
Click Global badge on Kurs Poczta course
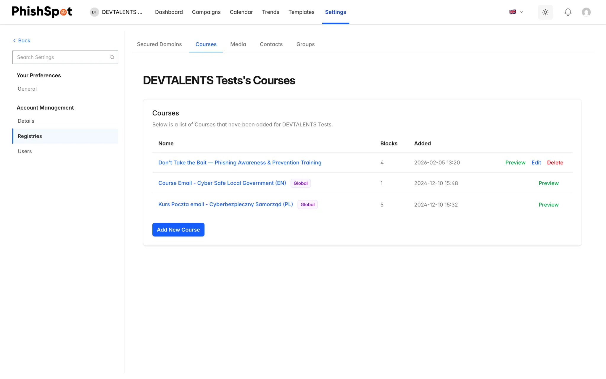pos(308,205)
